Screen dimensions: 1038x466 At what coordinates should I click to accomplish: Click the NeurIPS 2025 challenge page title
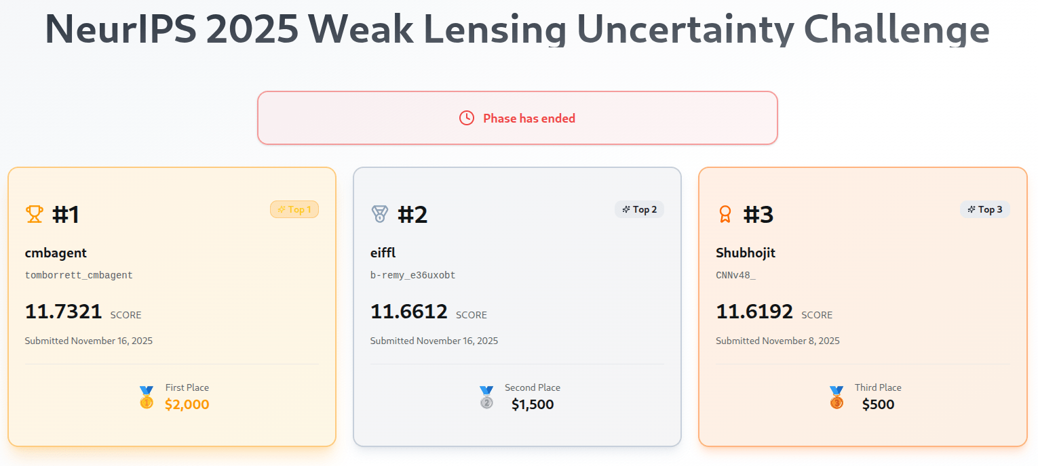[517, 28]
